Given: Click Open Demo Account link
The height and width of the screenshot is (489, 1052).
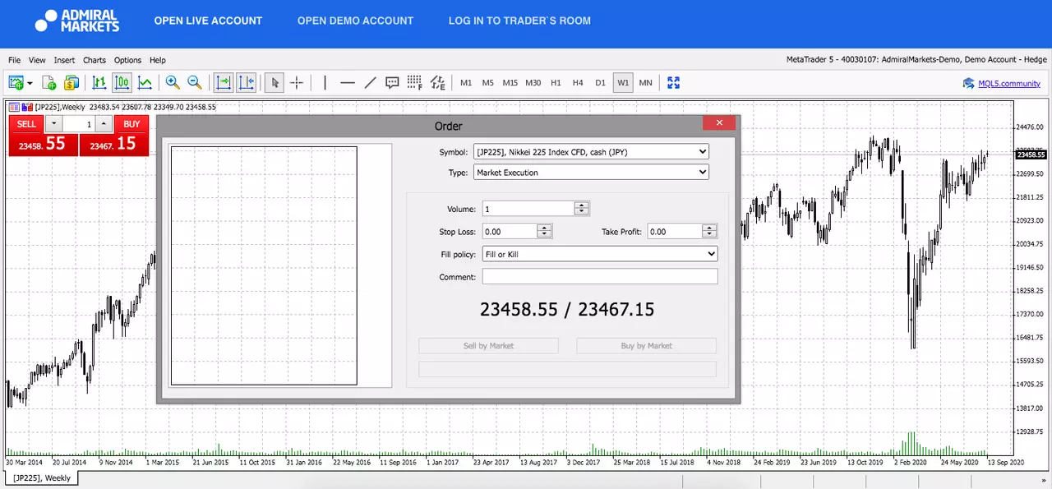Looking at the screenshot, I should tap(355, 21).
